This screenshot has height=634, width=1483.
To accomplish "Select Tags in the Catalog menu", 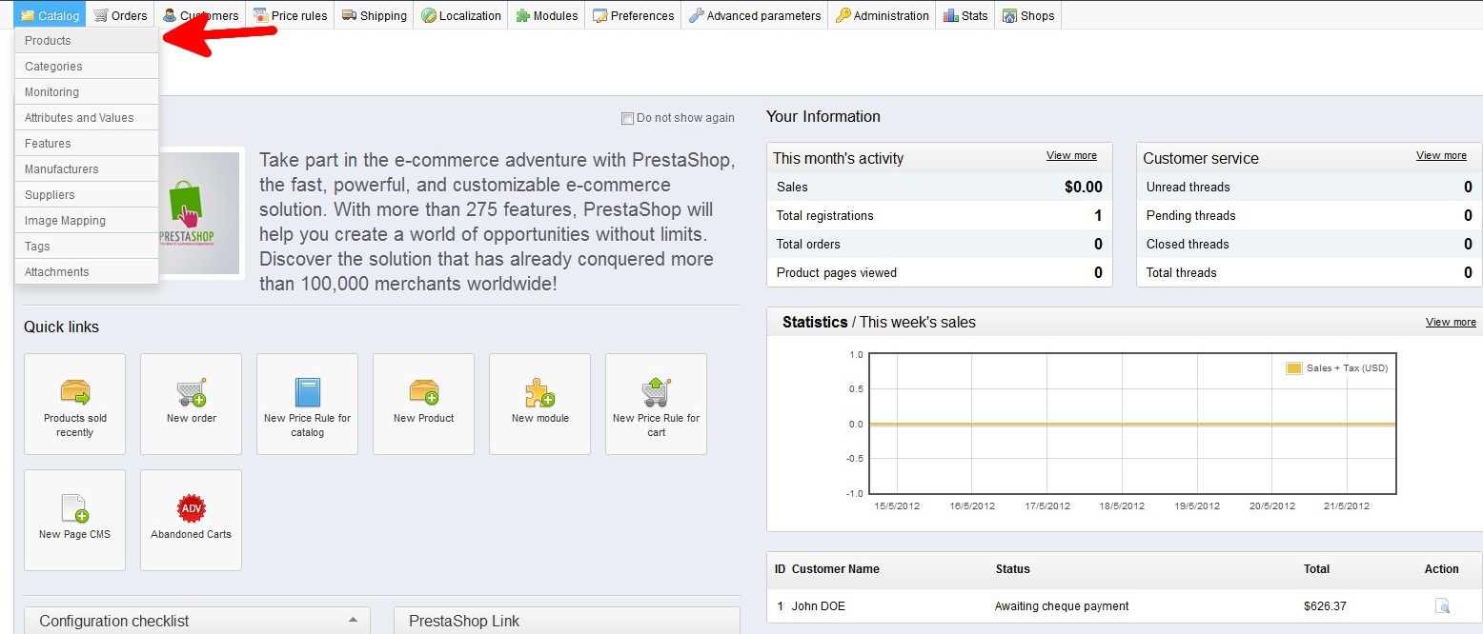I will (x=87, y=247).
